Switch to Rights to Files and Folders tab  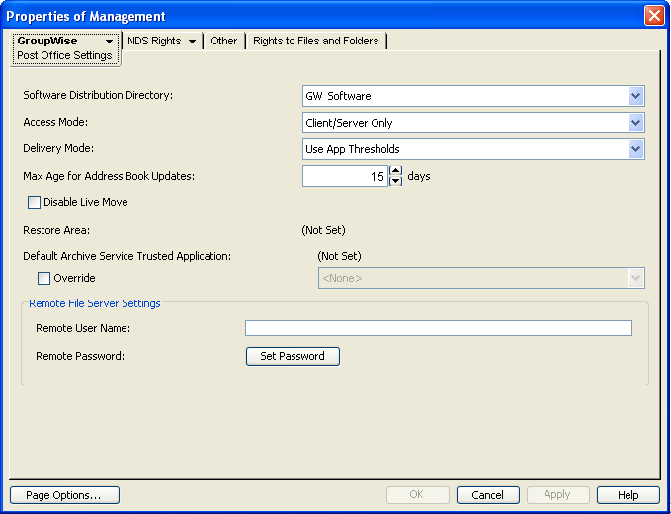coord(316,41)
